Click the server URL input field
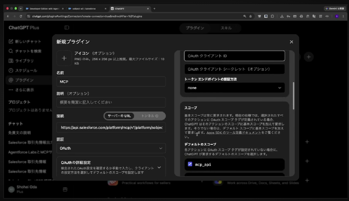 [x=111, y=128]
